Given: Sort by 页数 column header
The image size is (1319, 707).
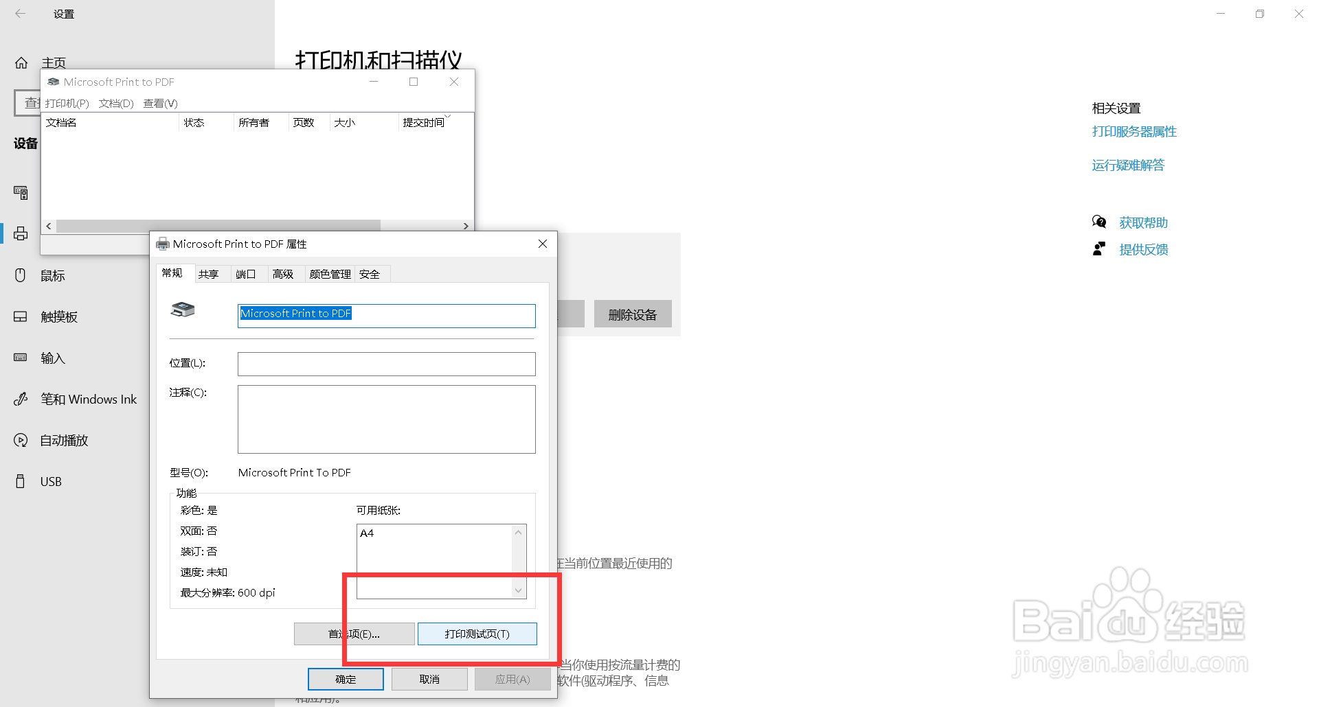Looking at the screenshot, I should (309, 122).
